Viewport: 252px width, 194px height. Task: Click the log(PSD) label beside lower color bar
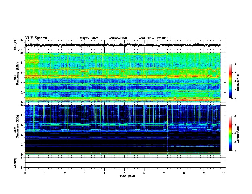[x=238, y=135]
